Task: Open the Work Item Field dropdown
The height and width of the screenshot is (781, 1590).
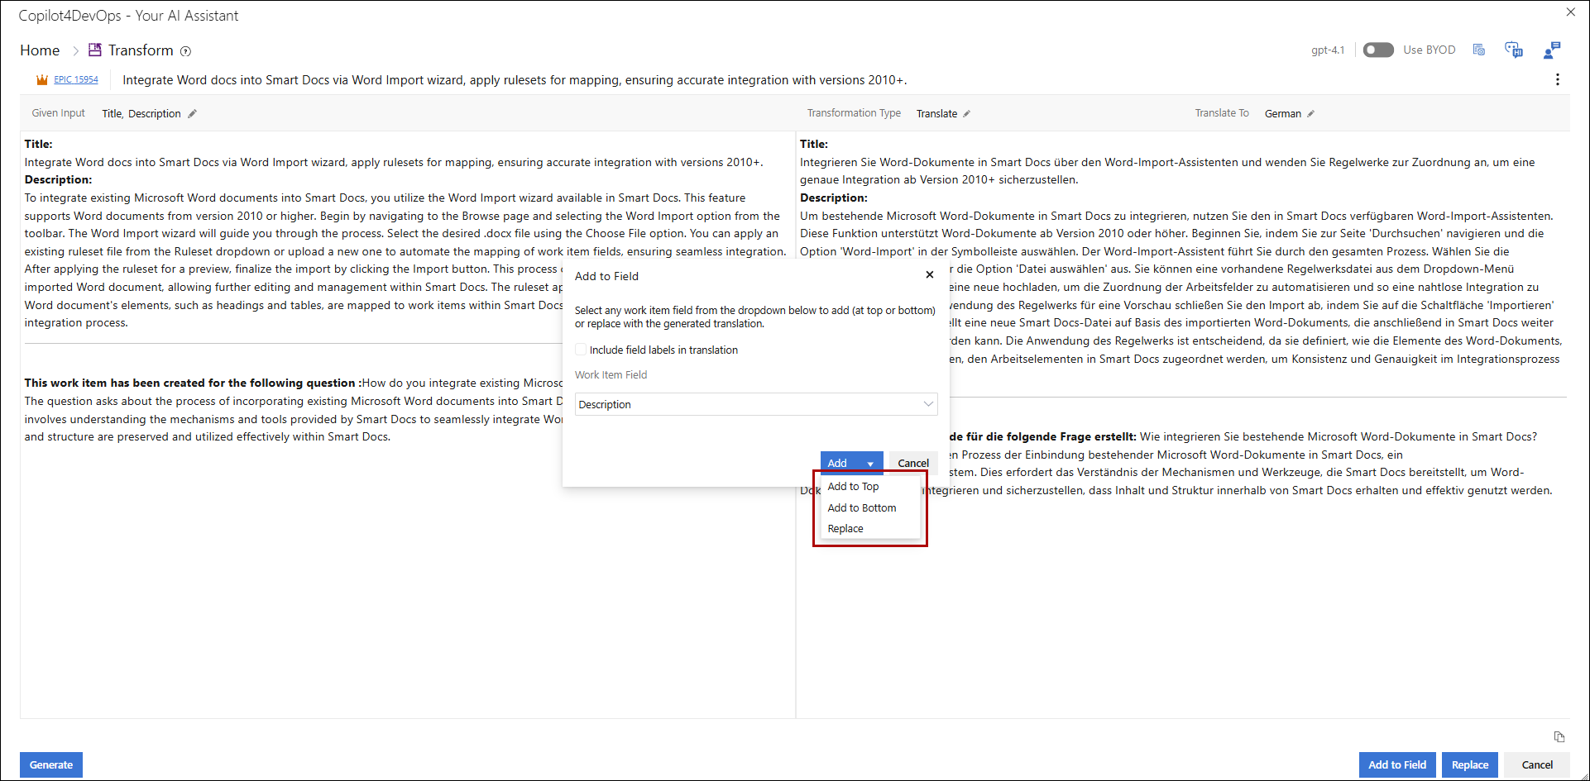Action: pos(755,404)
